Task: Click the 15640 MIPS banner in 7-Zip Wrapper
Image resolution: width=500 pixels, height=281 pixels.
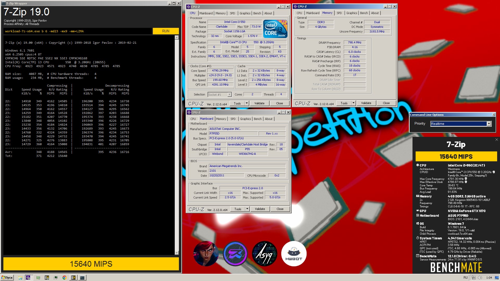Action: pyautogui.click(x=91, y=264)
